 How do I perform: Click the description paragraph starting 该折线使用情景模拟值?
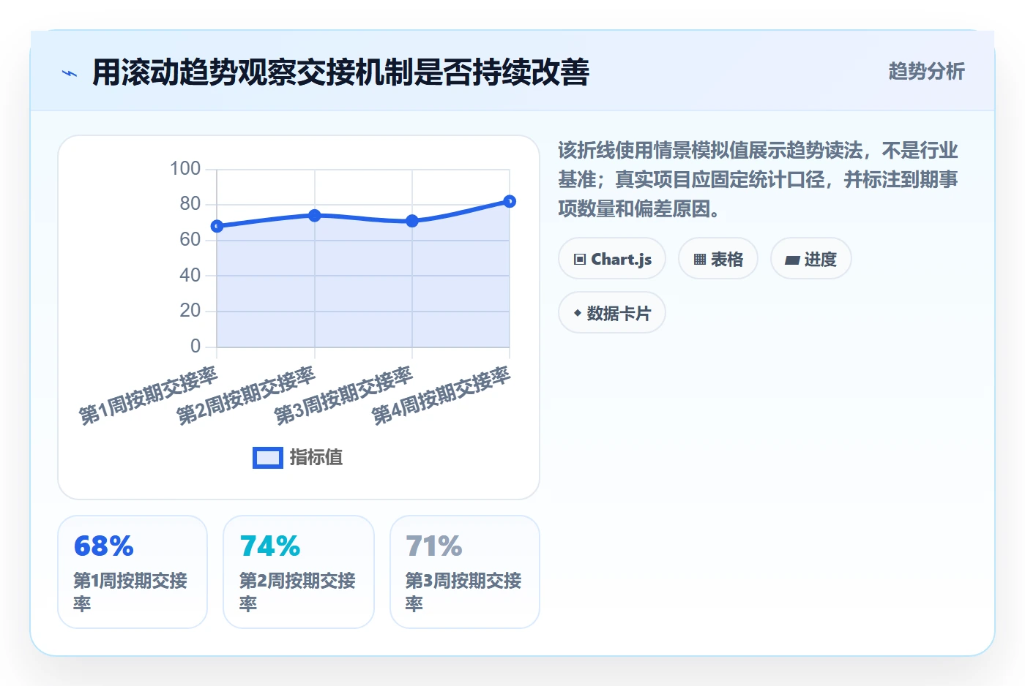pos(758,179)
